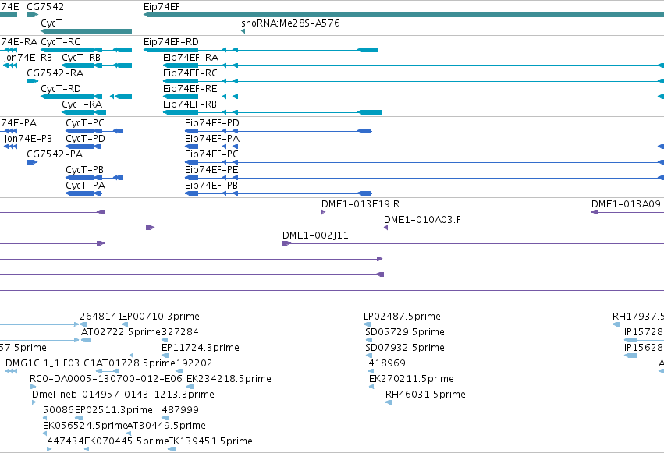Click the snoRNA:Me28S-A576 feature marker
This screenshot has height=453, width=664.
pyautogui.click(x=243, y=31)
